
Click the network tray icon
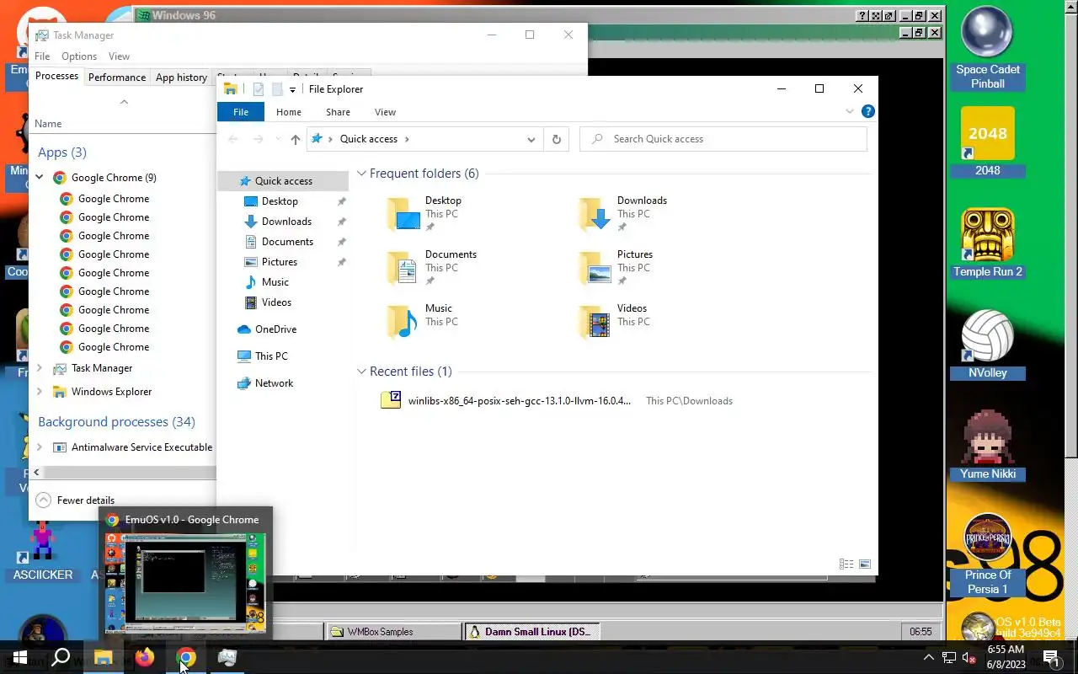click(949, 657)
